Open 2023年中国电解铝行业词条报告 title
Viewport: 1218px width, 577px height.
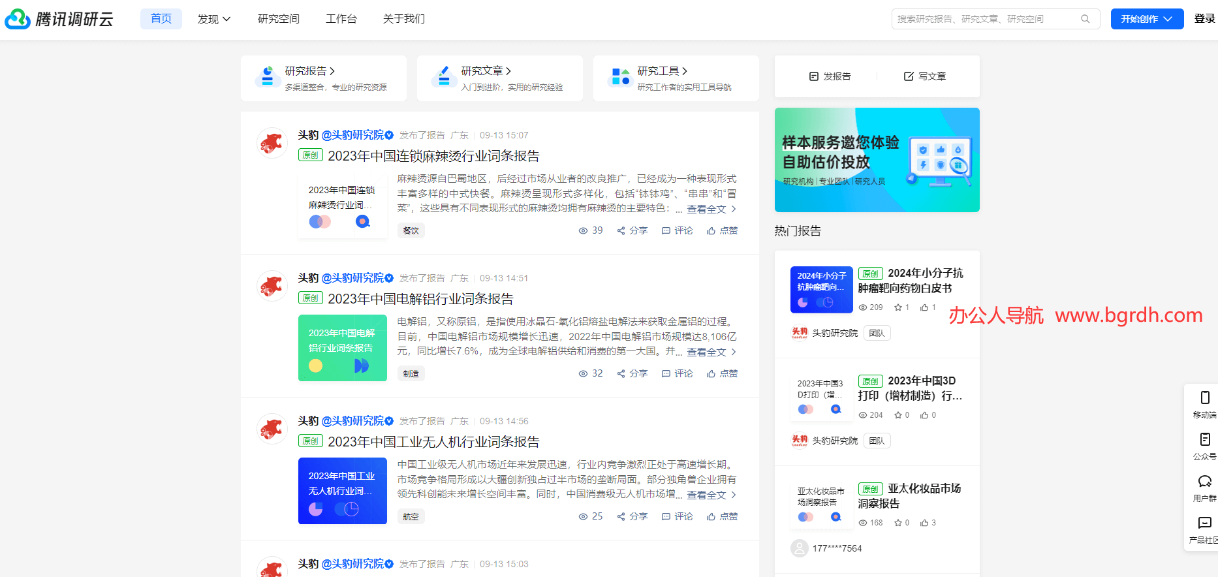[x=420, y=299]
